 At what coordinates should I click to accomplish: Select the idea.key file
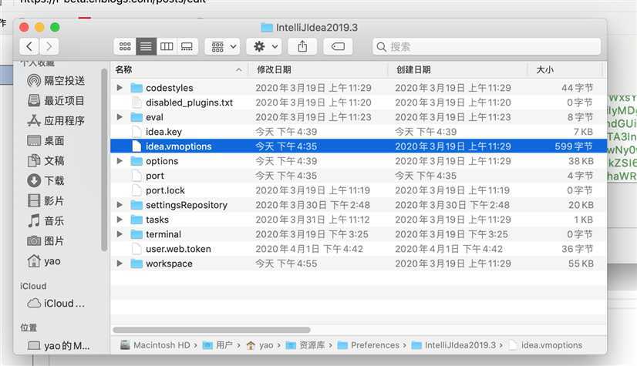click(359, 132)
